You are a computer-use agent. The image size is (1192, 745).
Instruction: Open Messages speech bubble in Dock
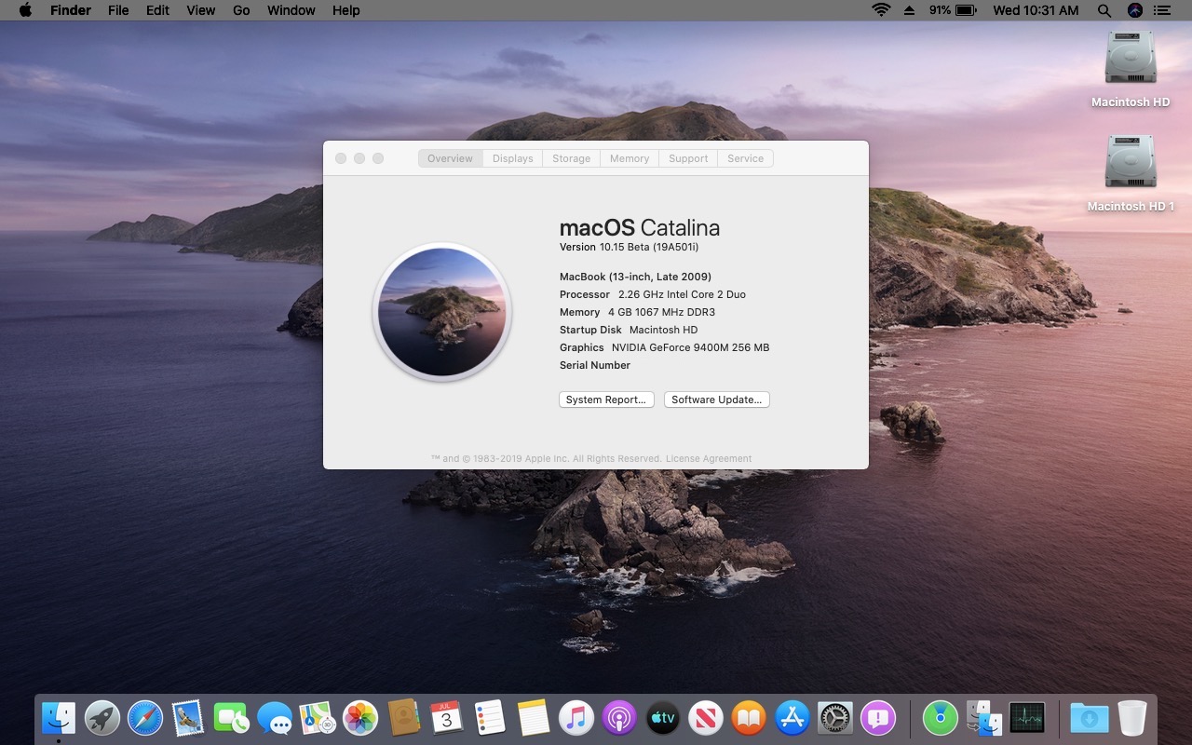275,718
